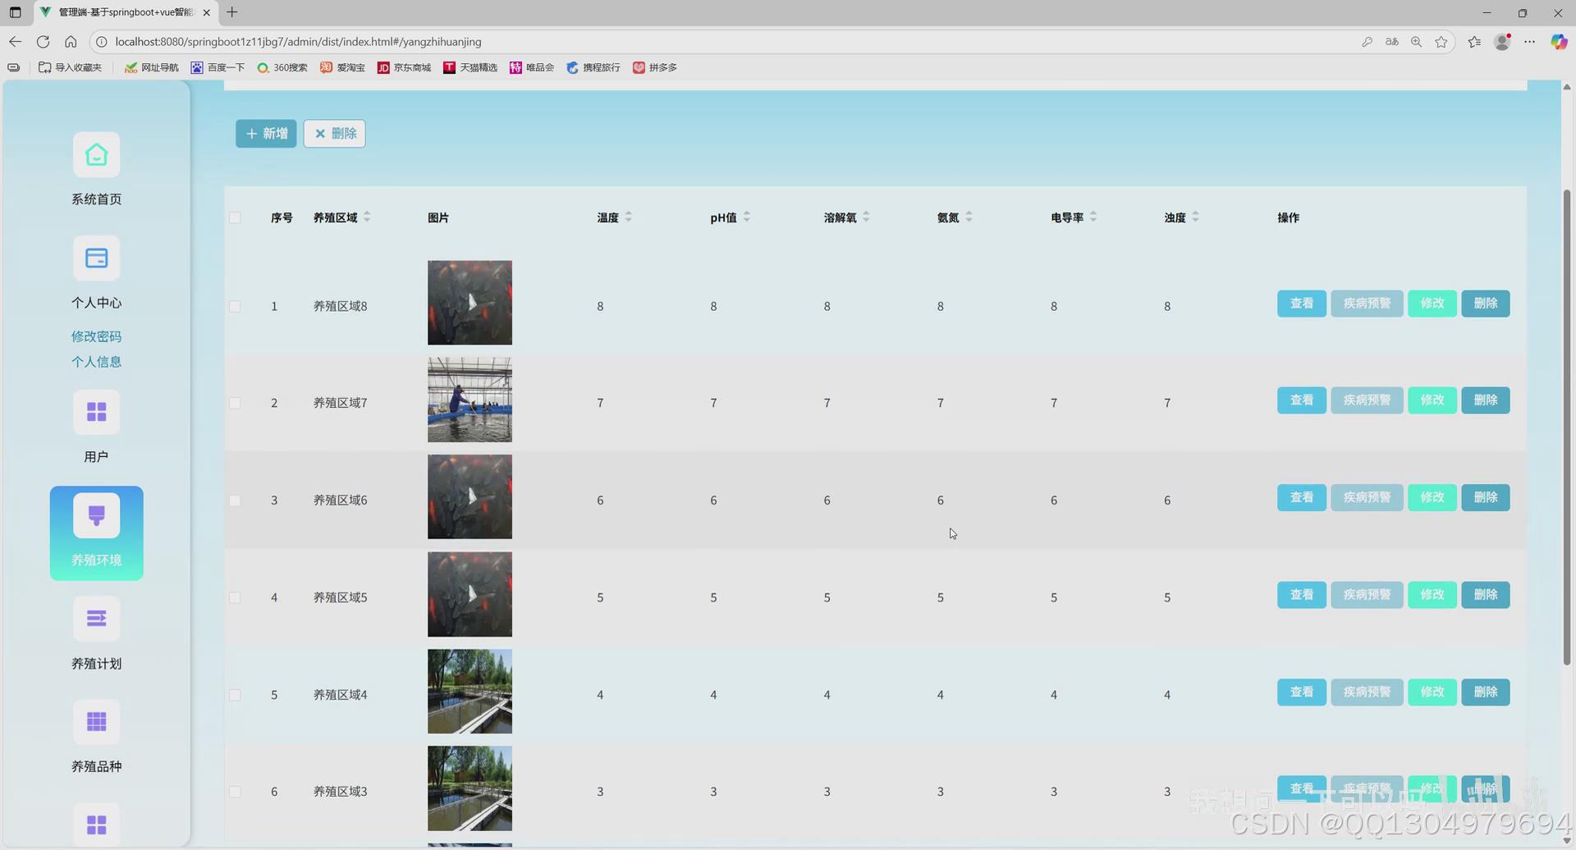Open the 养殖区域7 pond thumbnail
1576x850 pixels.
pos(470,400)
